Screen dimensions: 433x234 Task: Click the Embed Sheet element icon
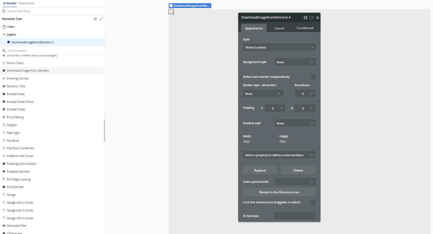point(4,94)
